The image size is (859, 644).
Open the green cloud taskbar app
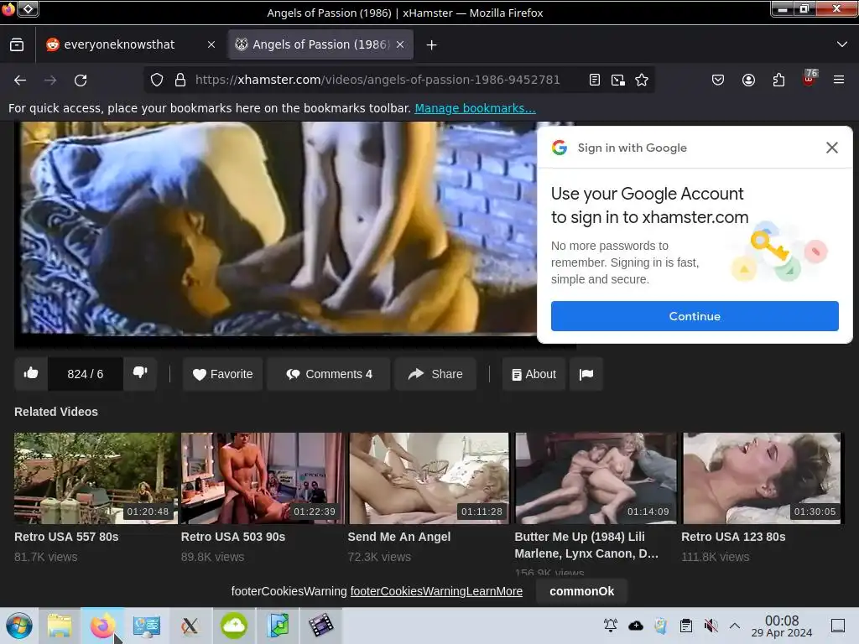click(234, 626)
